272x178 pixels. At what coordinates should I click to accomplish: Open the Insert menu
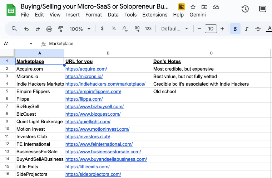73,15
